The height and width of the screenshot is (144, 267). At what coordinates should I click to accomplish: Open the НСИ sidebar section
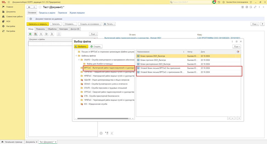pyautogui.click(x=8, y=21)
